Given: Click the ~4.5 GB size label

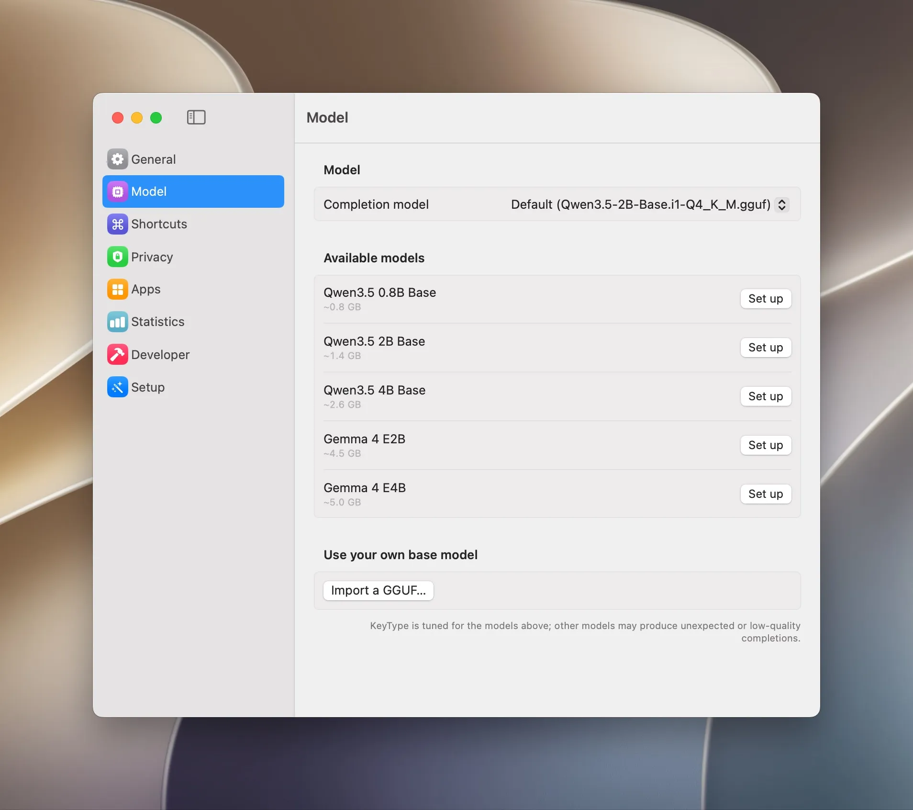Looking at the screenshot, I should click(342, 453).
